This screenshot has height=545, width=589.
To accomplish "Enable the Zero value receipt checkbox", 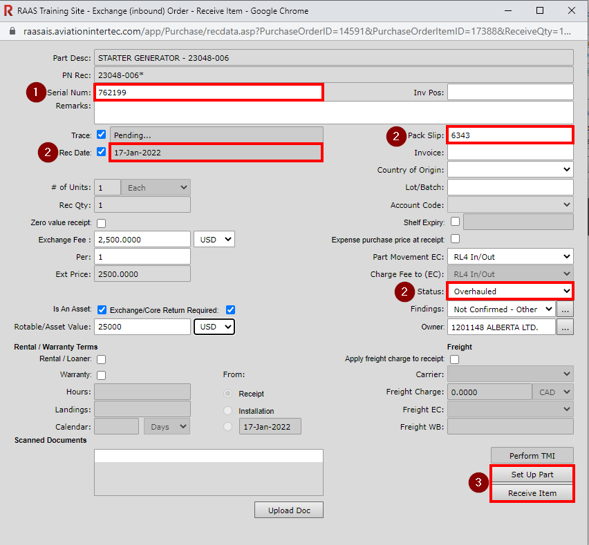I will (102, 223).
